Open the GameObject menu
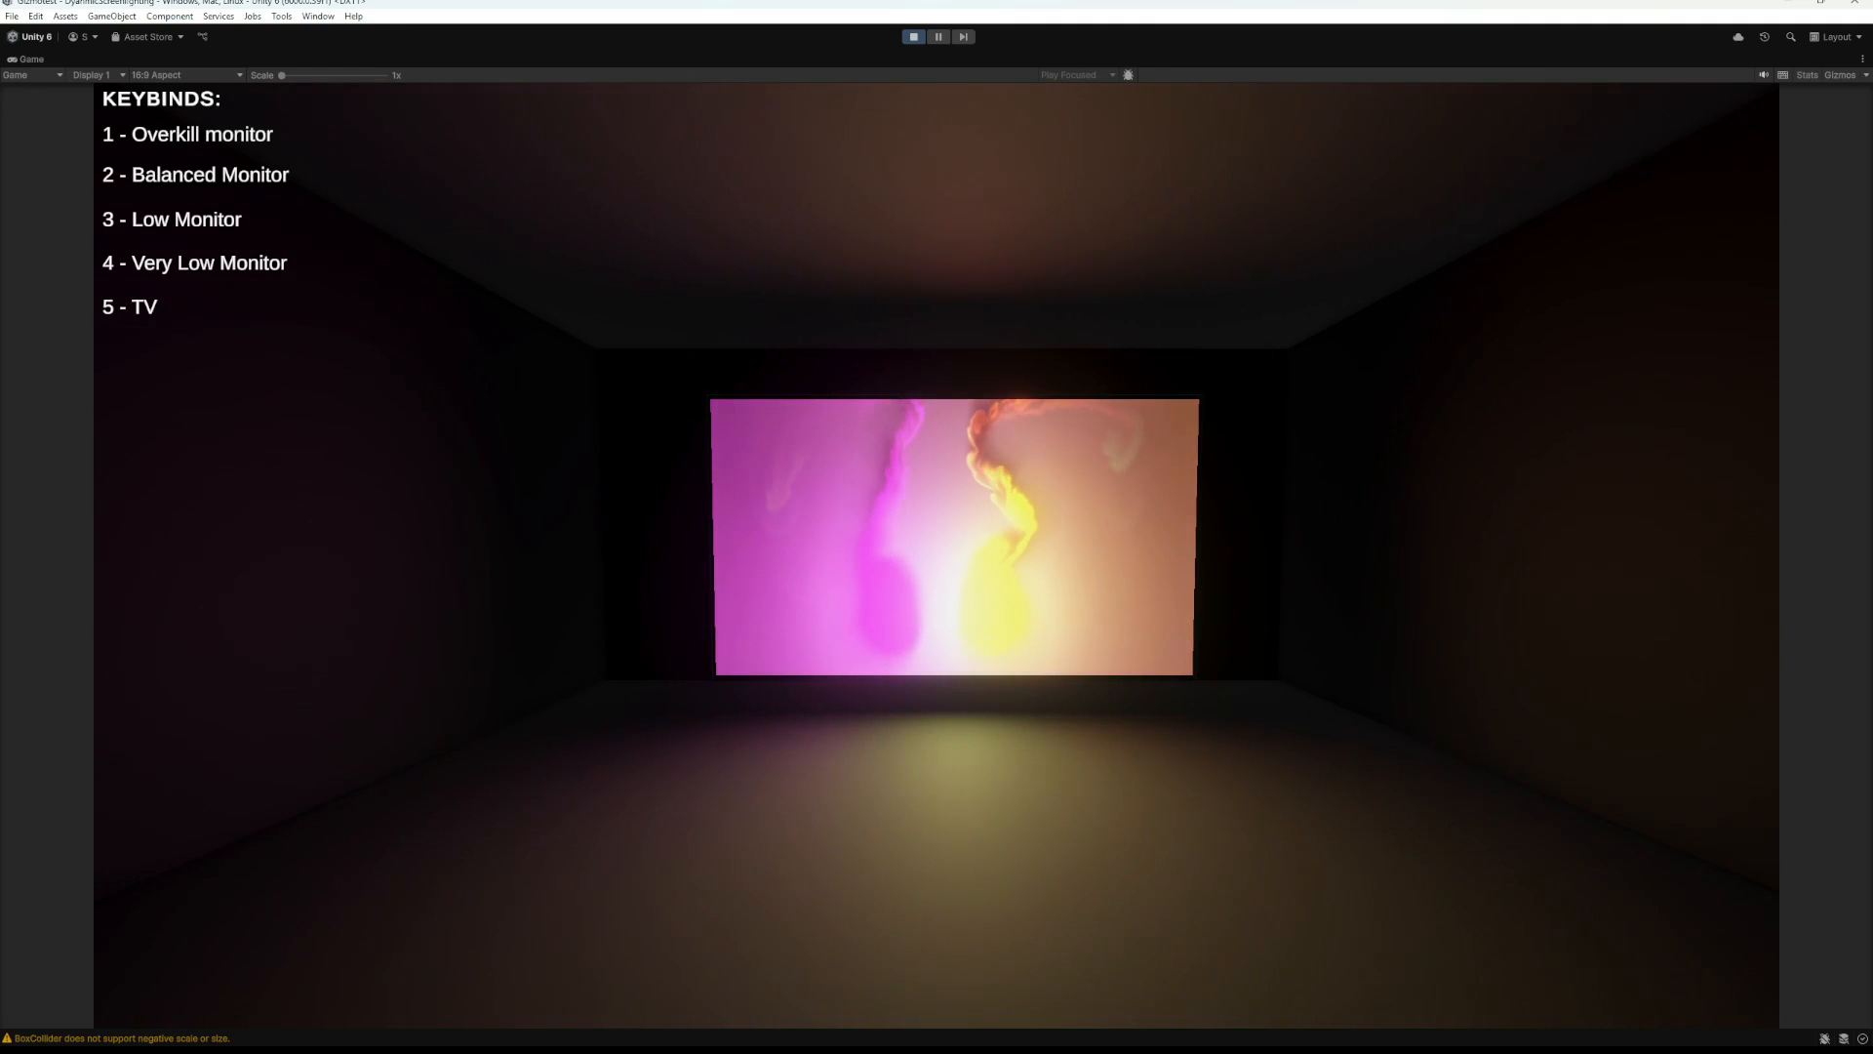 coord(112,17)
